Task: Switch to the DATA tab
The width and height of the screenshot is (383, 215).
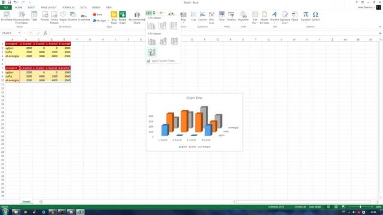Action: click(x=83, y=8)
